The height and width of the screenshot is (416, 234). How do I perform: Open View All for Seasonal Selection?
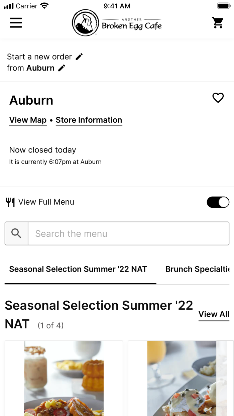click(214, 314)
